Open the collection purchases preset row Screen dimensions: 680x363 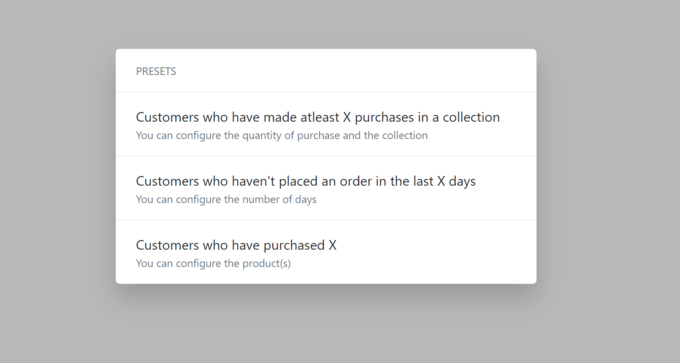tap(326, 125)
